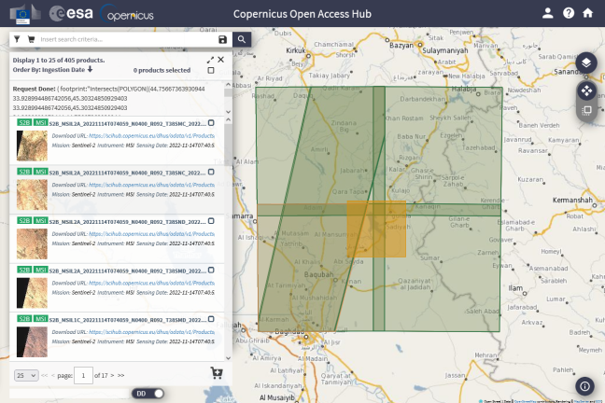
Task: Click the save search floppy disk icon
Action: [x=222, y=39]
